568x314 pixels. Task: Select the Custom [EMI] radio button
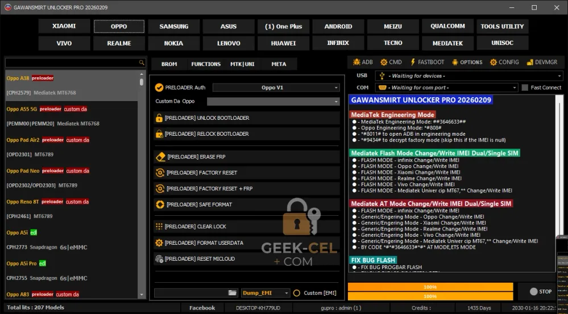point(297,293)
